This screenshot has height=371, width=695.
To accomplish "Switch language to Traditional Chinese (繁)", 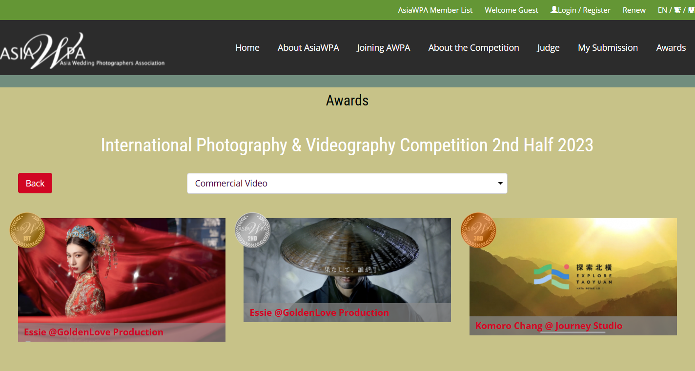I will coord(677,10).
